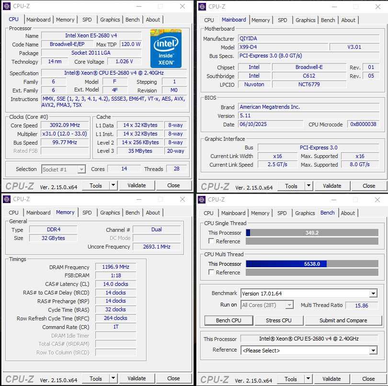
Task: Click the CPU-Z app icon in the Bench window title bar
Action: [201, 200]
